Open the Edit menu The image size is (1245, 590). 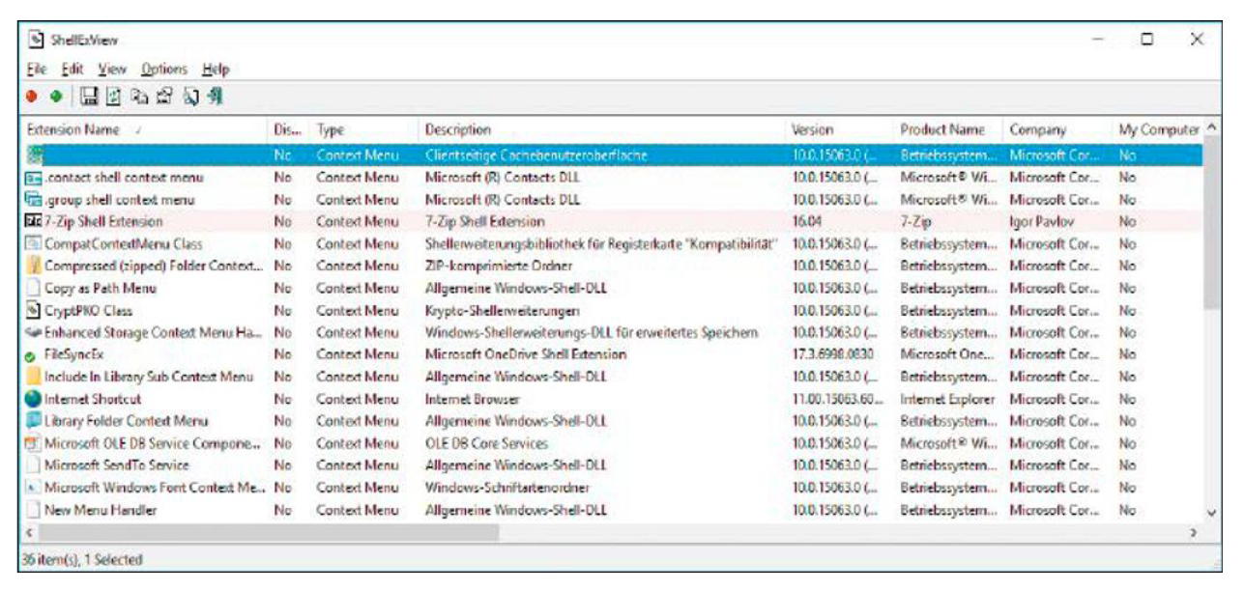click(72, 70)
